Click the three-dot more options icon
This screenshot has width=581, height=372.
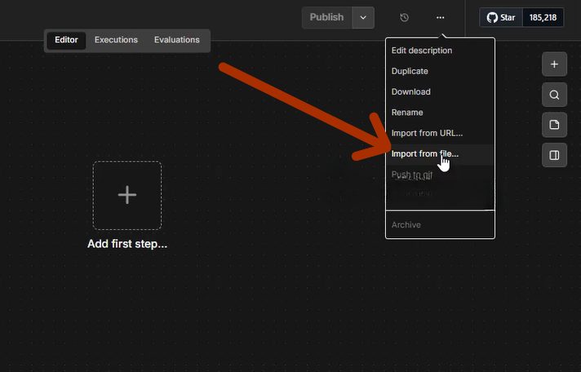[440, 17]
